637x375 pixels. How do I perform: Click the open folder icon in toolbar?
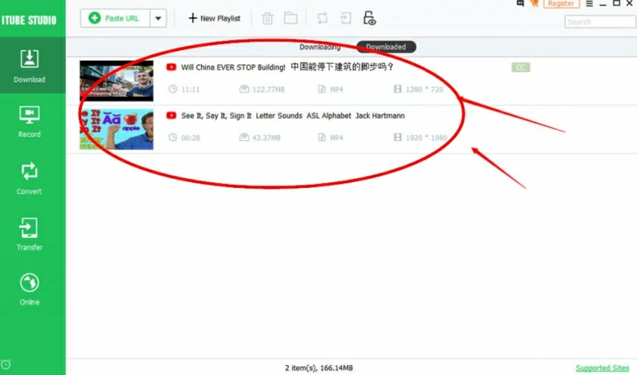click(290, 18)
